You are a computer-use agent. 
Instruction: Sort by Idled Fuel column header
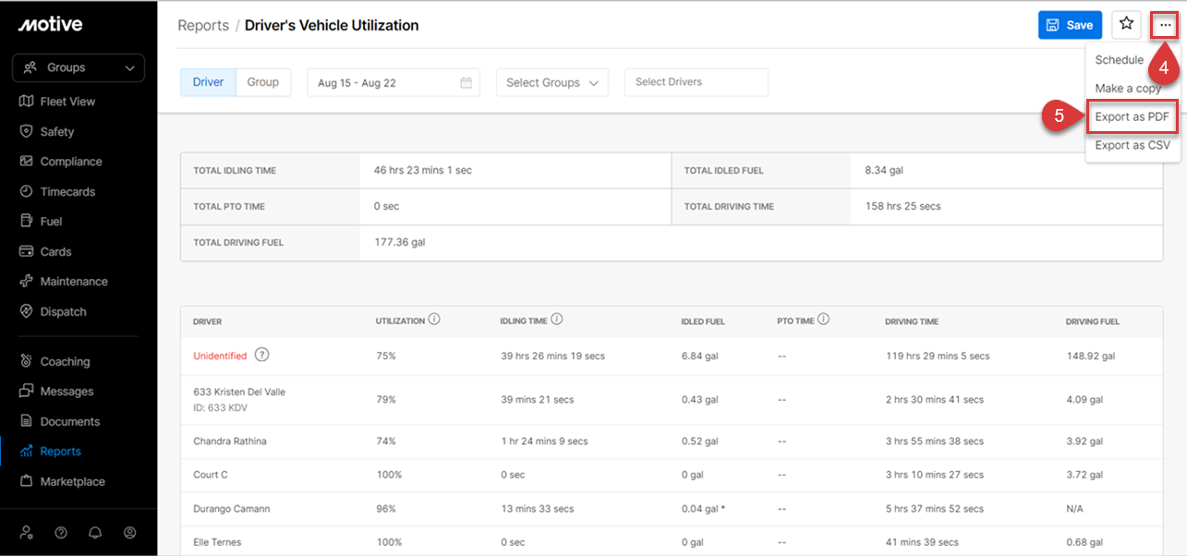[703, 321]
